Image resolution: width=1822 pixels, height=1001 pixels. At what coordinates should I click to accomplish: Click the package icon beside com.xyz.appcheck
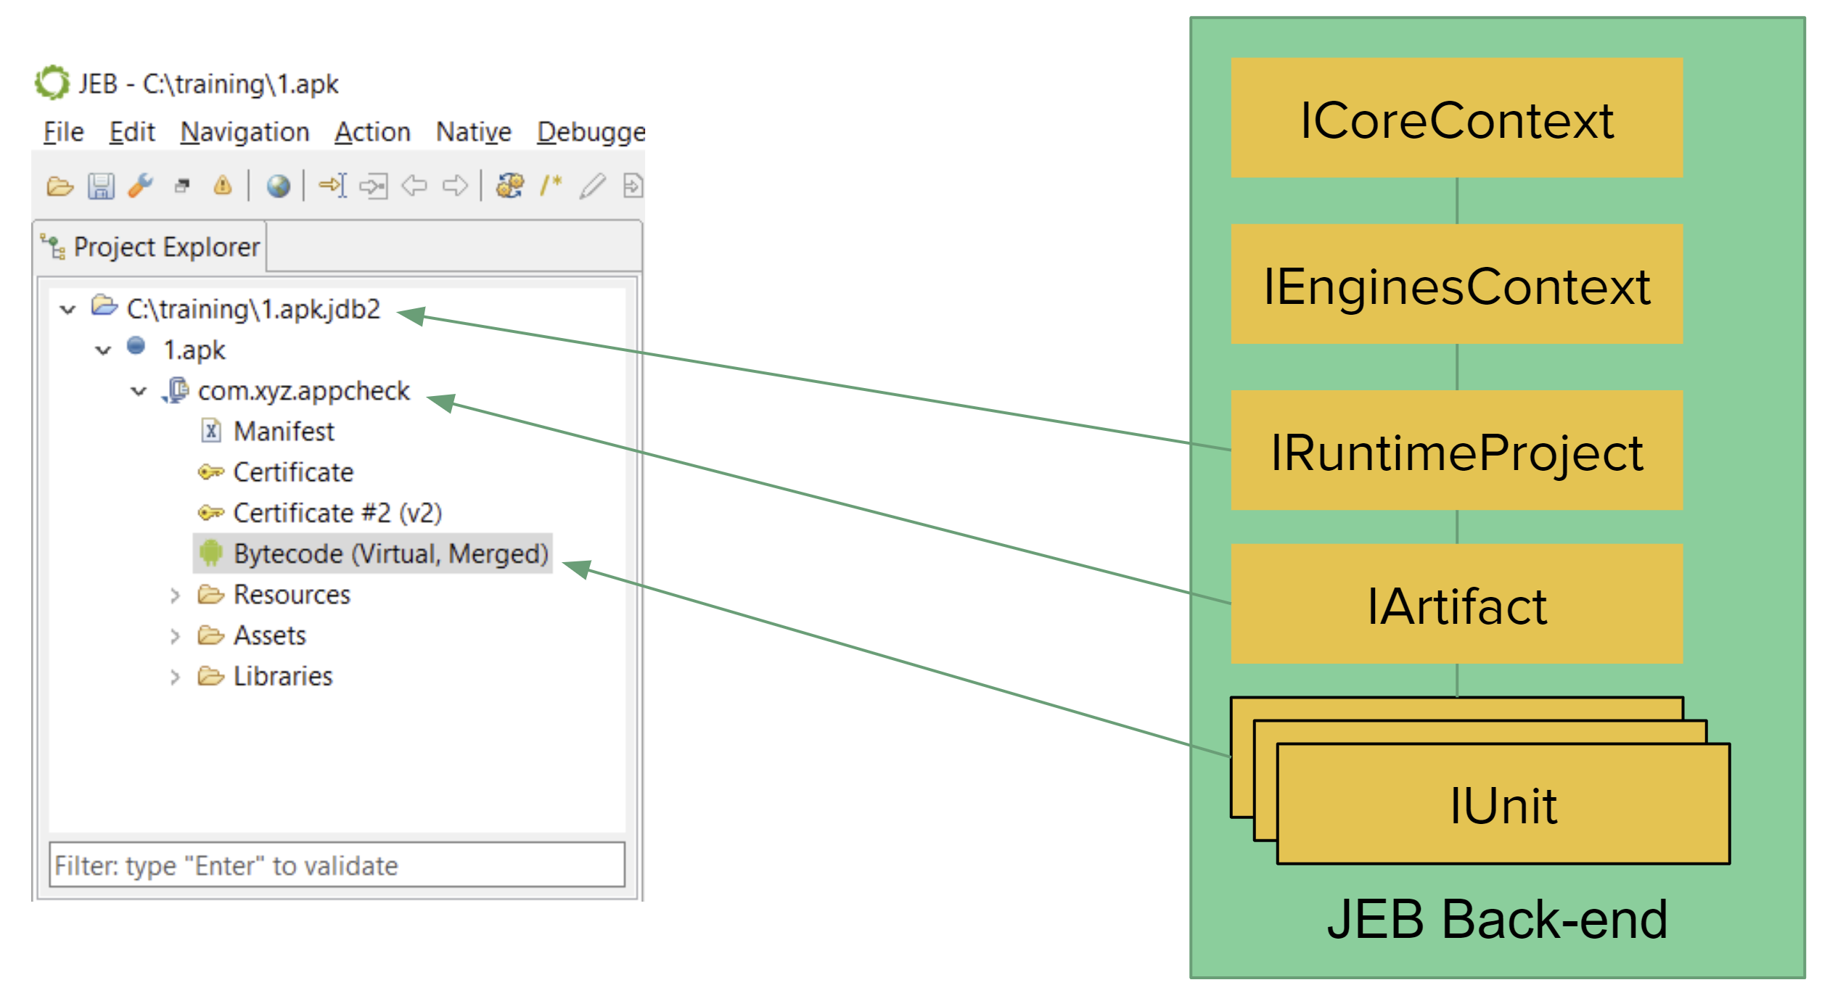(x=176, y=390)
